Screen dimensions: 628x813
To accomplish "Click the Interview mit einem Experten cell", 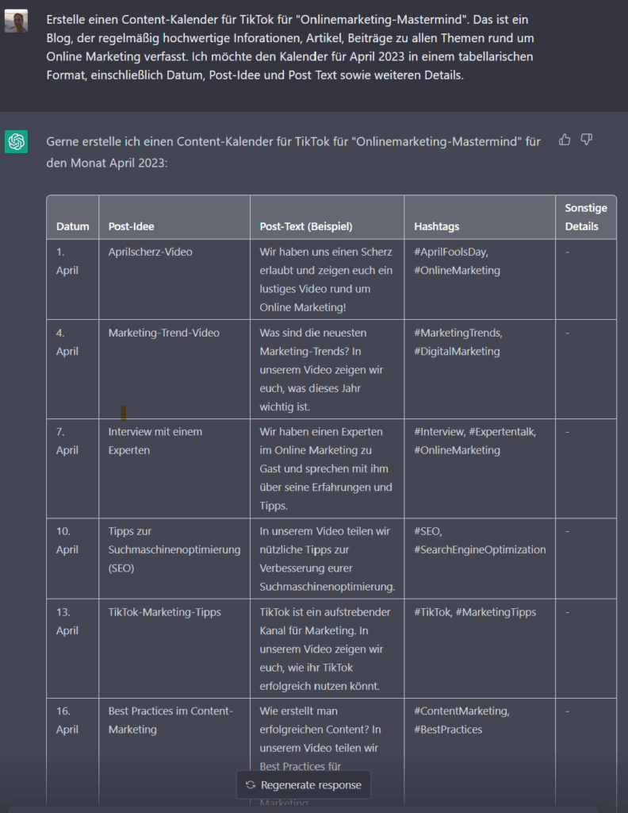I will tap(155, 441).
